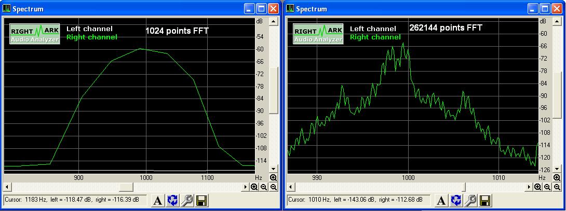The image size is (566, 211).
Task: Click the 990 Hz axis label in right window
Action: tap(317, 178)
